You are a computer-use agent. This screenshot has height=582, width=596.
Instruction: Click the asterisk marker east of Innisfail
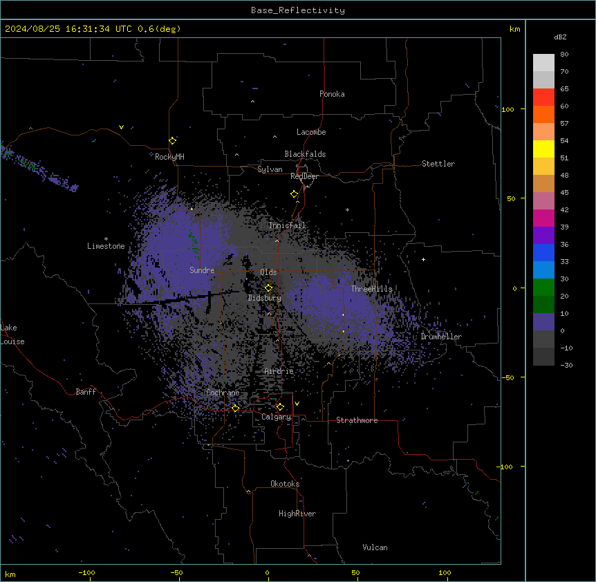(347, 209)
